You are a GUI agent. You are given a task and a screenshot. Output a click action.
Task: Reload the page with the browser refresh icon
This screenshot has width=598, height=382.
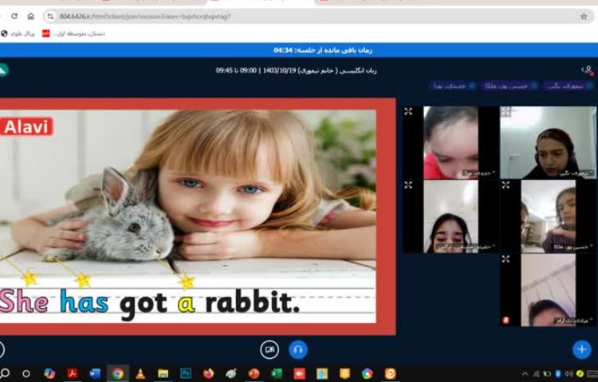pyautogui.click(x=14, y=17)
